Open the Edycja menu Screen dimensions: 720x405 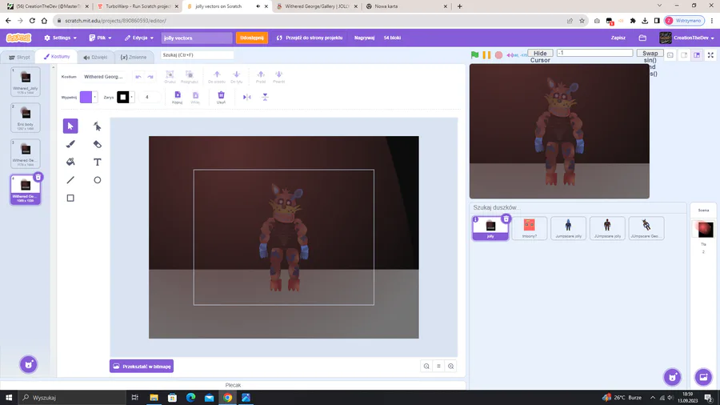(138, 38)
